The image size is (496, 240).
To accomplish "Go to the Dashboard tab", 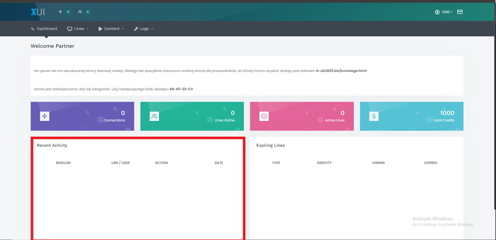I will tap(44, 29).
